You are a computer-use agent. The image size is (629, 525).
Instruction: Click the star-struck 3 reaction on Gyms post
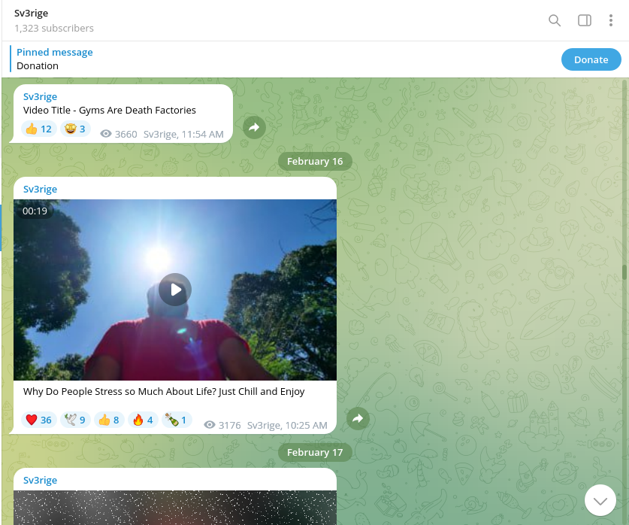click(x=75, y=129)
